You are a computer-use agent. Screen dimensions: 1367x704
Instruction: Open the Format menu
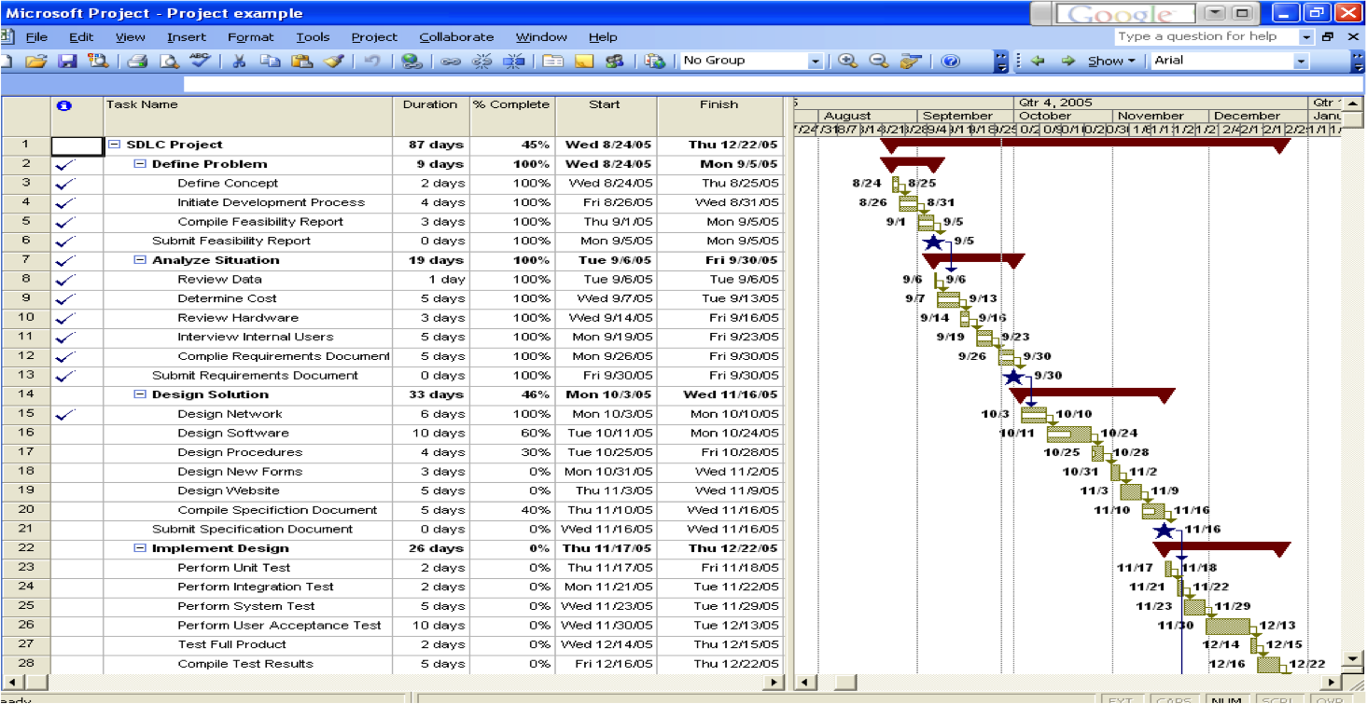pyautogui.click(x=251, y=37)
